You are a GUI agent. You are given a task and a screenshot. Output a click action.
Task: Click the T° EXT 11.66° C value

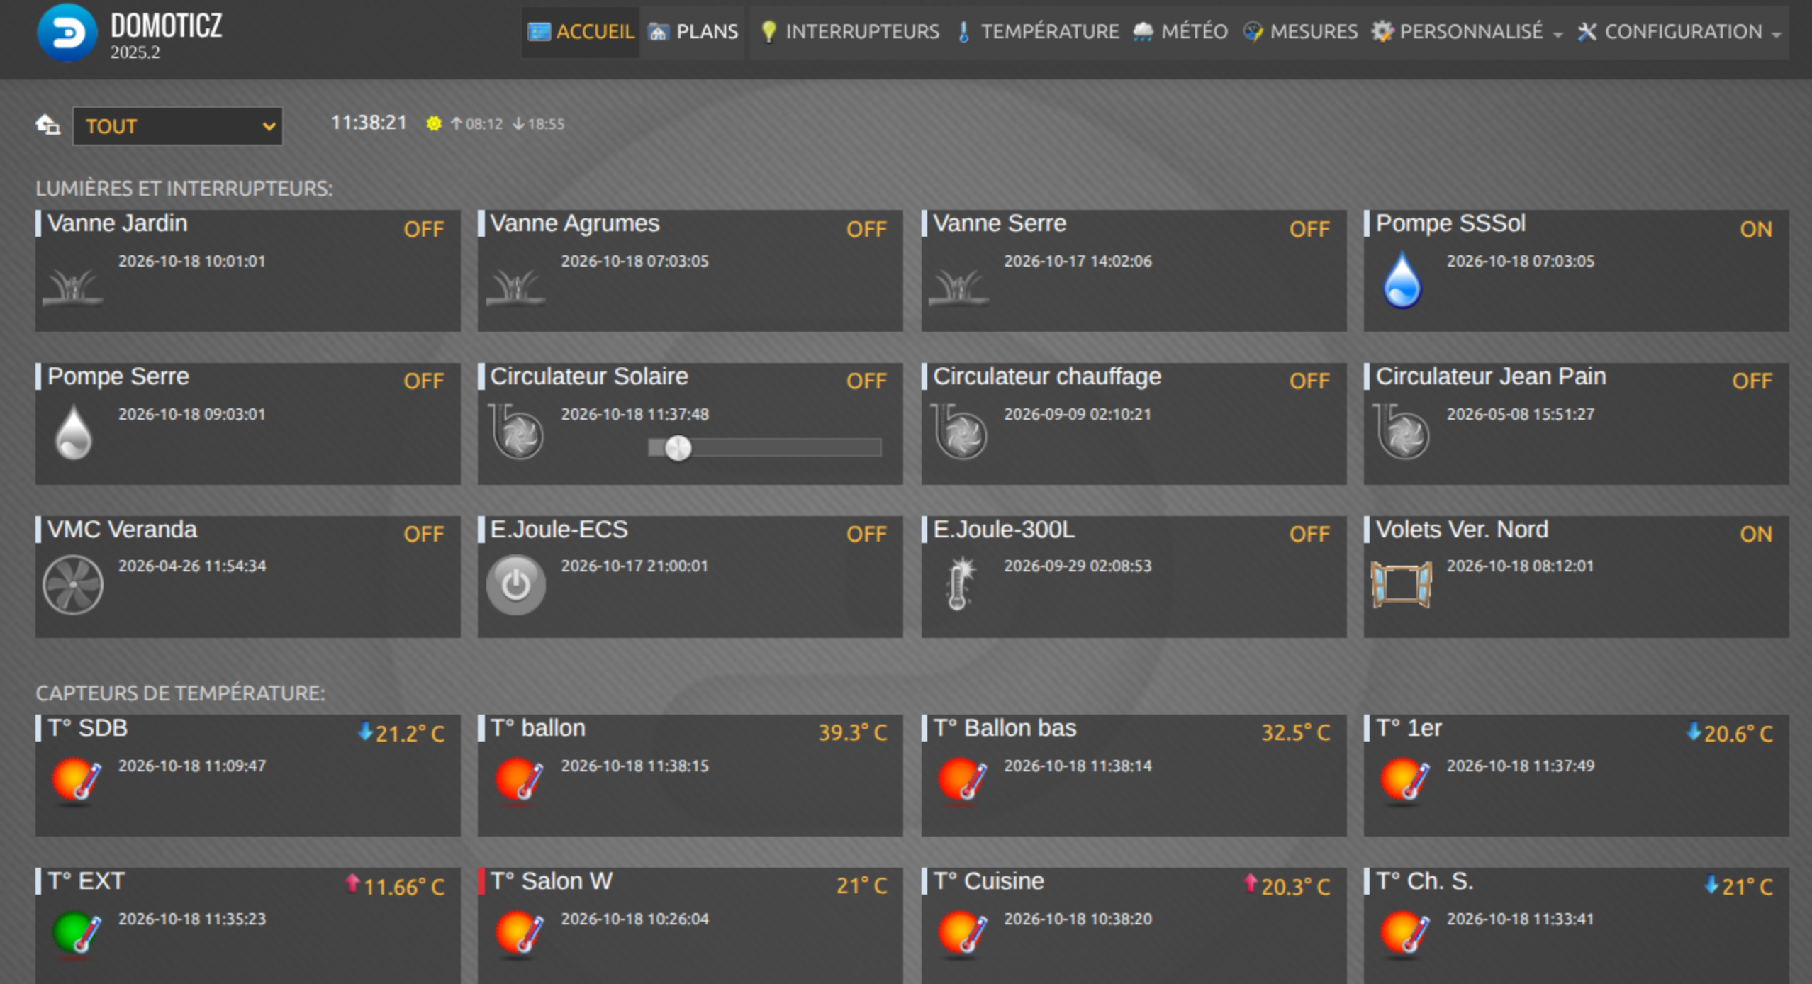click(x=403, y=887)
